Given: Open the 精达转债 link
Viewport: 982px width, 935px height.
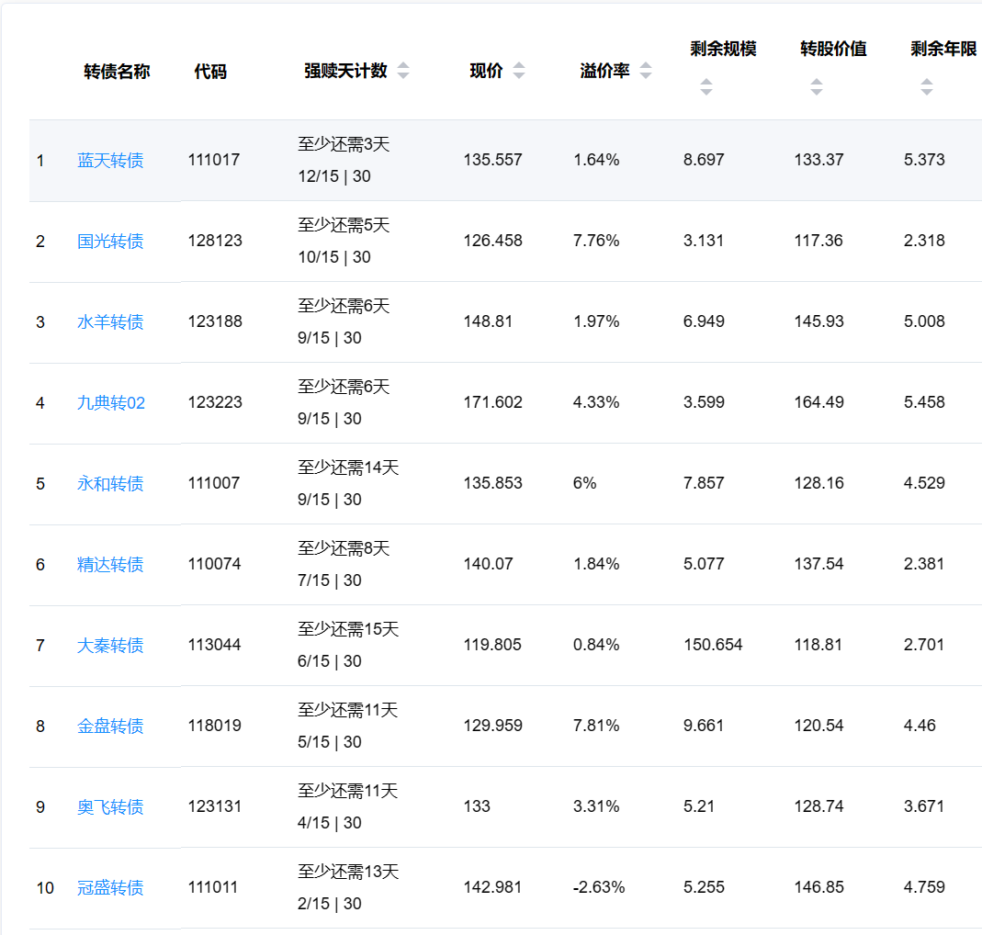Looking at the screenshot, I should [110, 565].
